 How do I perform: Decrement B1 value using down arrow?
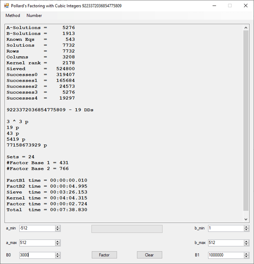coord(246,257)
